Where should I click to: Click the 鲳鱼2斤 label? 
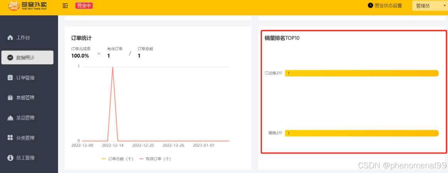275,133
